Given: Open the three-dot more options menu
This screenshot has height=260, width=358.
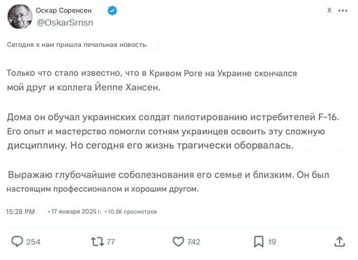Looking at the screenshot, I should click(343, 10).
